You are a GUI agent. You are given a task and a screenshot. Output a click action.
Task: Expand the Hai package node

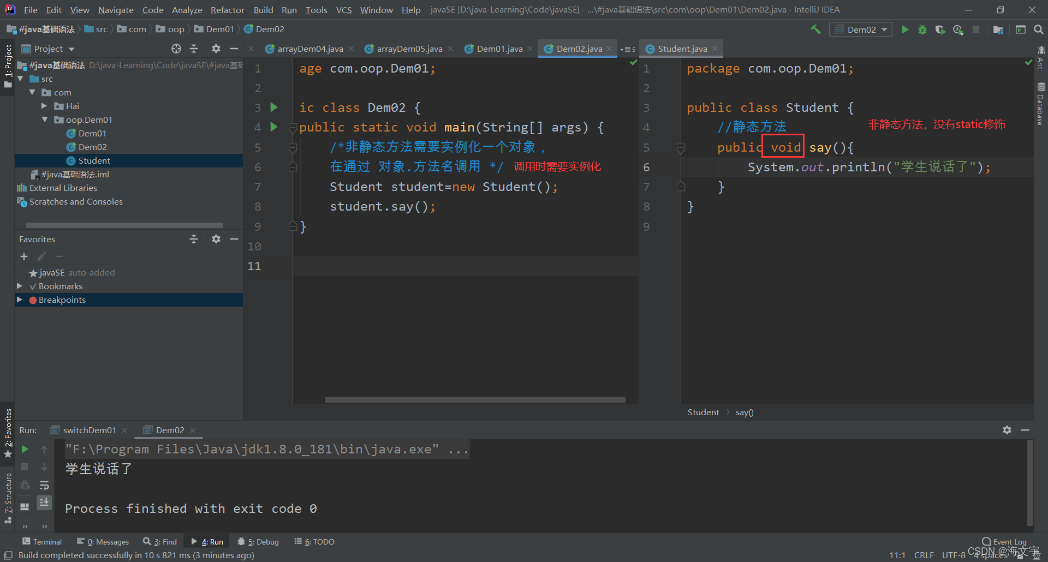(x=44, y=106)
